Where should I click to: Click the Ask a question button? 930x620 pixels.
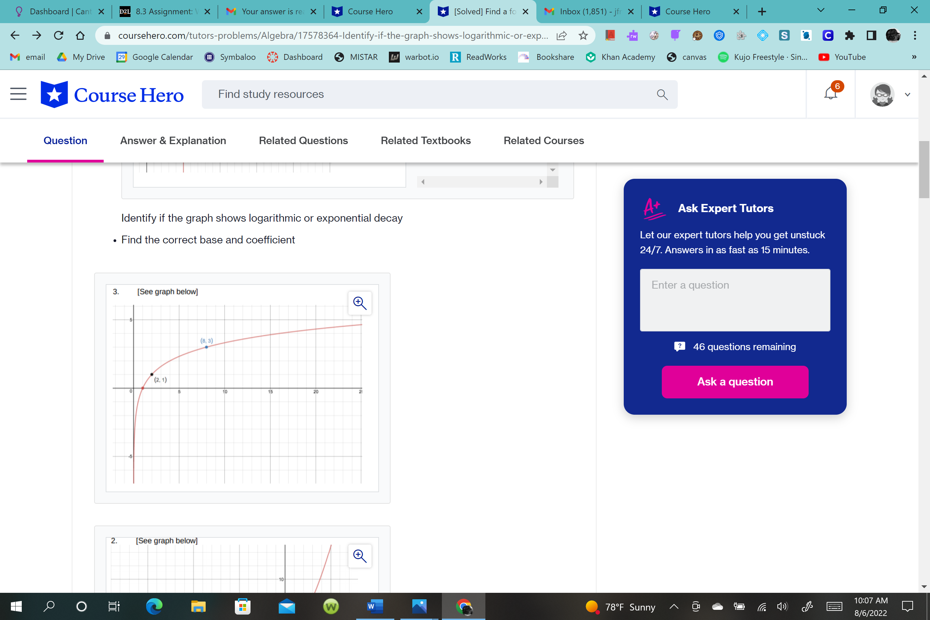735,381
